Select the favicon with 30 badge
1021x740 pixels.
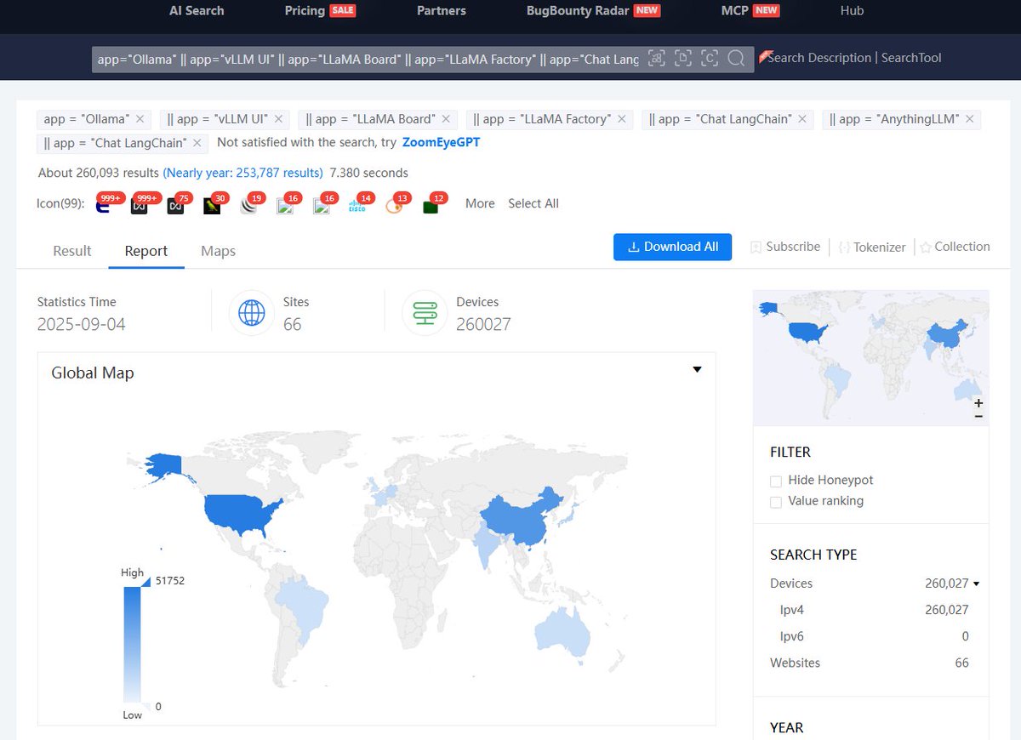(x=212, y=206)
